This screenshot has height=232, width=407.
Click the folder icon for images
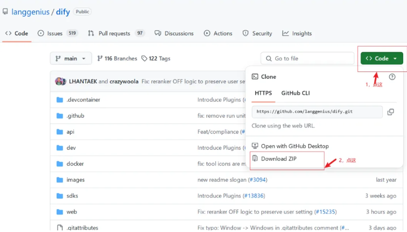59,180
